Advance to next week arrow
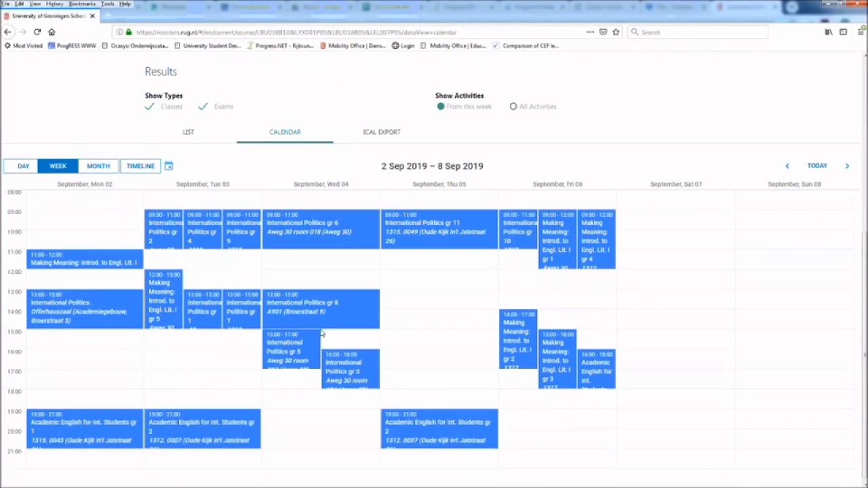Image resolution: width=868 pixels, height=488 pixels. [x=847, y=166]
